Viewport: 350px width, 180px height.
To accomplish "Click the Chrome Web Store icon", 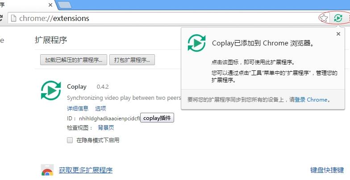I will tap(47, 170).
